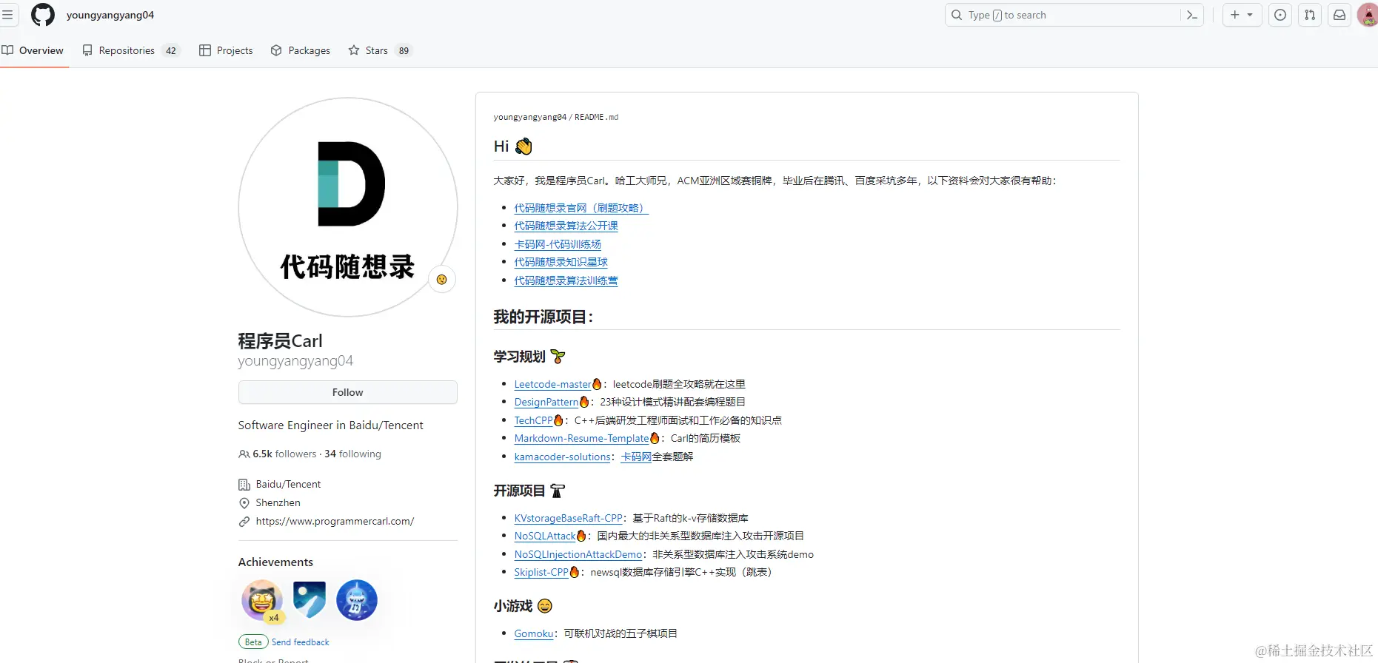The height and width of the screenshot is (663, 1378).
Task: View the 34 following list
Action: (x=352, y=454)
